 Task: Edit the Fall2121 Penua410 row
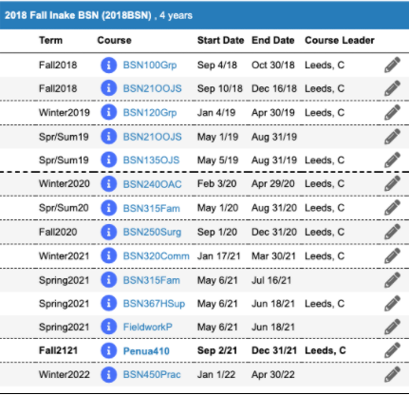(392, 350)
